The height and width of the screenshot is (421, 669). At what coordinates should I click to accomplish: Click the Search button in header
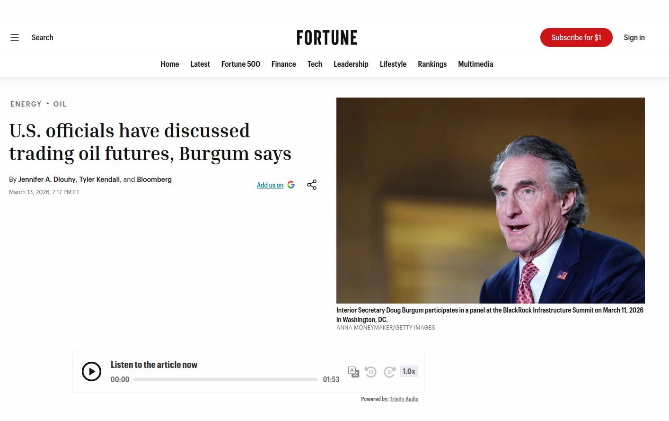click(x=42, y=37)
